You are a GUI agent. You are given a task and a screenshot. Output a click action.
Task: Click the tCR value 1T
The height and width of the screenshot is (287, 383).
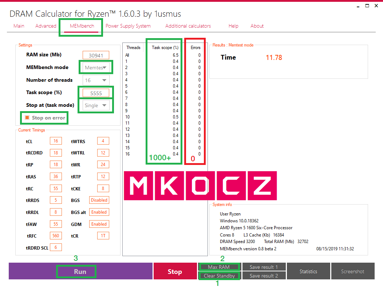click(x=103, y=235)
